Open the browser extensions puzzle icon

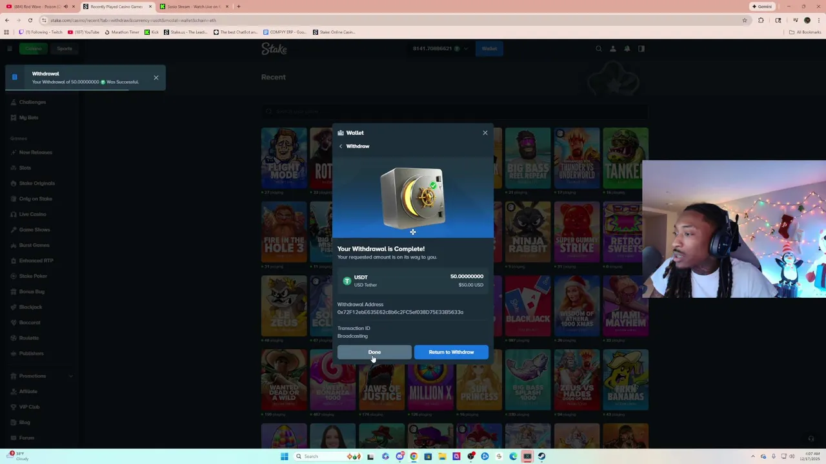tap(761, 20)
